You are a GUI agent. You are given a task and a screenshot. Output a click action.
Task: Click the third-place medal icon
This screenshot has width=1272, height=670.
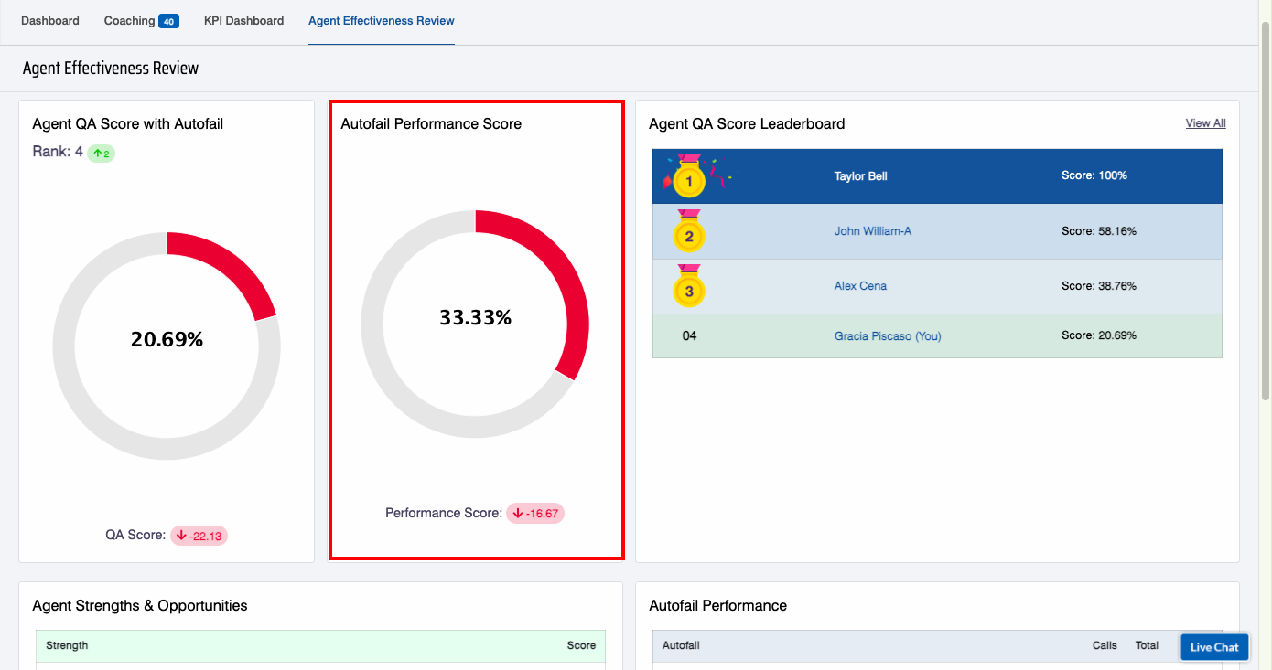689,289
